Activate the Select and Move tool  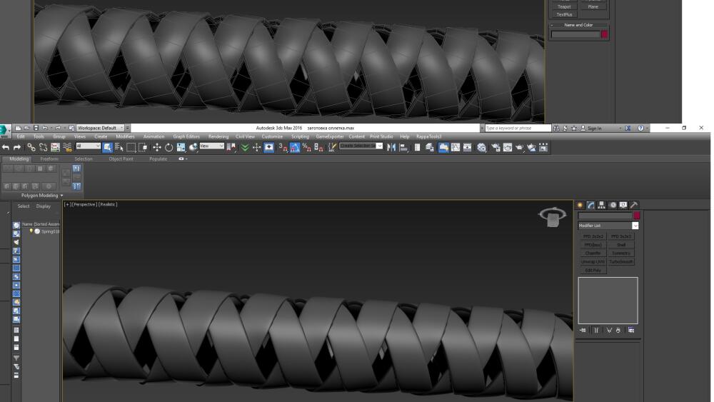tap(156, 147)
